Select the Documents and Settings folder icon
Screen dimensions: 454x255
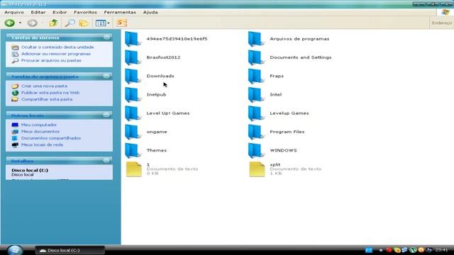[x=256, y=57]
